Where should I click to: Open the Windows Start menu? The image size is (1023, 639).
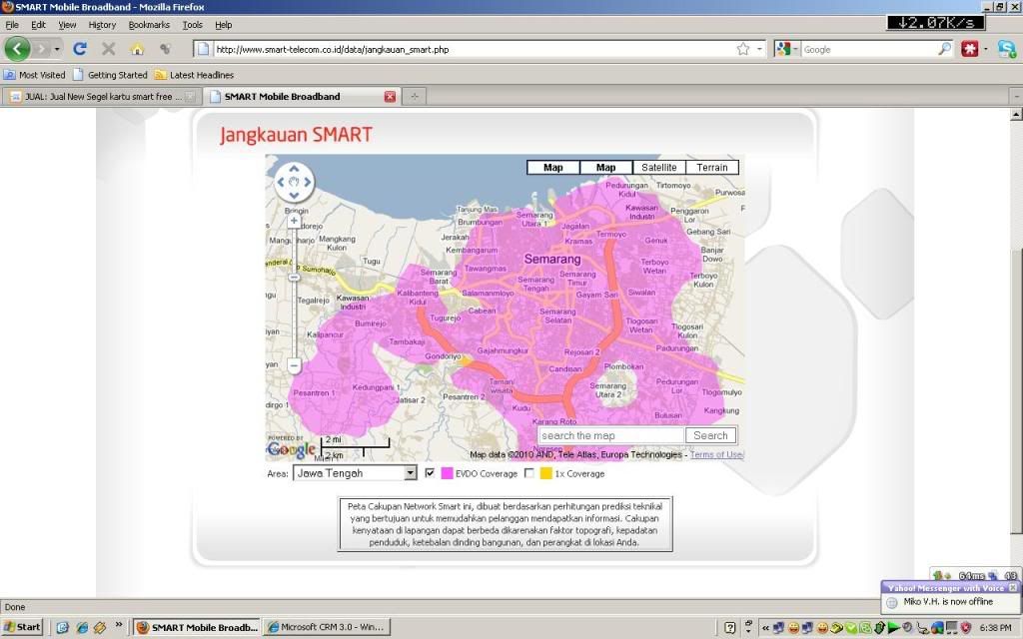[x=22, y=627]
